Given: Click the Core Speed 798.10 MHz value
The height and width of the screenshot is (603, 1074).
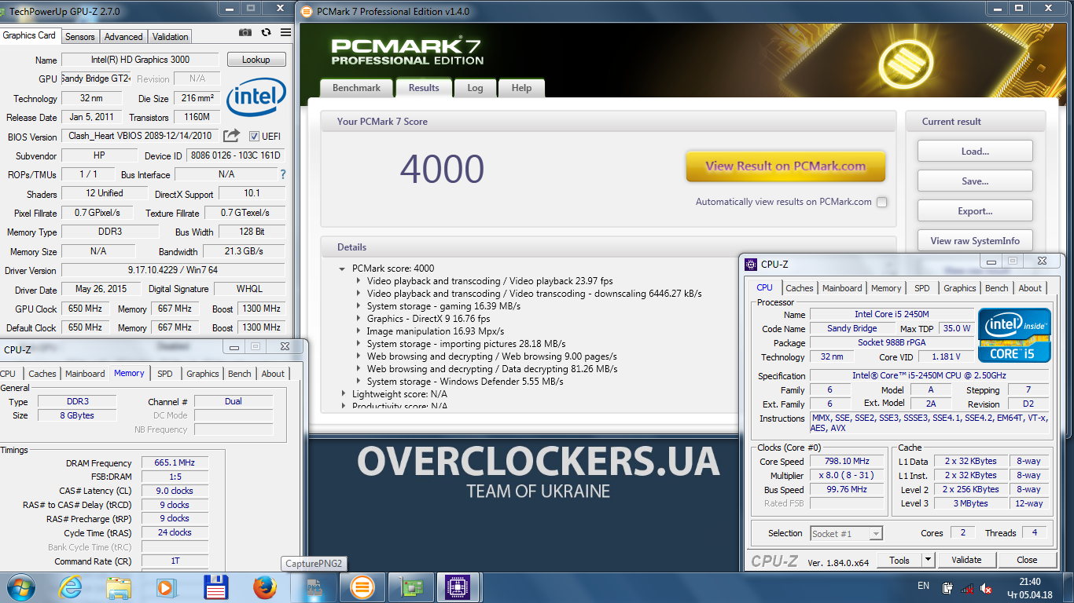Looking at the screenshot, I should click(846, 462).
